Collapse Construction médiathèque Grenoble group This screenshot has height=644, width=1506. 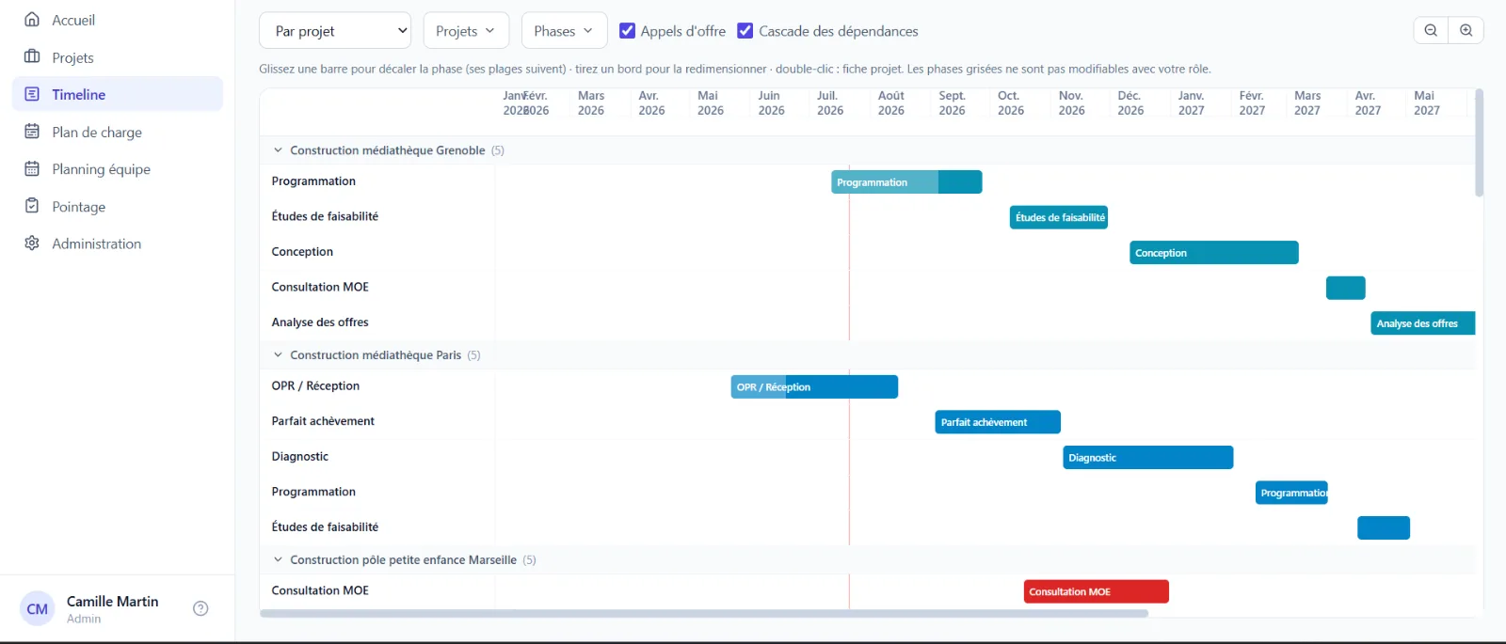click(278, 149)
